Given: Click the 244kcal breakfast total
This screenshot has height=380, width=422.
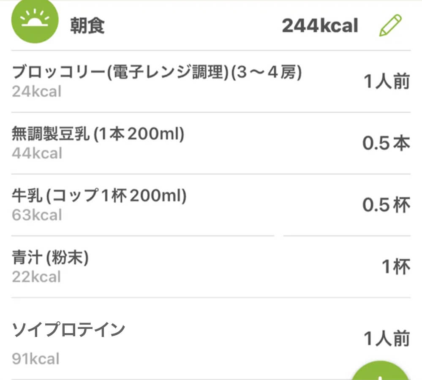Looking at the screenshot, I should click(x=320, y=26).
